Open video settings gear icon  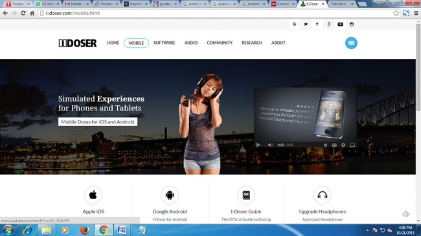tap(343, 145)
